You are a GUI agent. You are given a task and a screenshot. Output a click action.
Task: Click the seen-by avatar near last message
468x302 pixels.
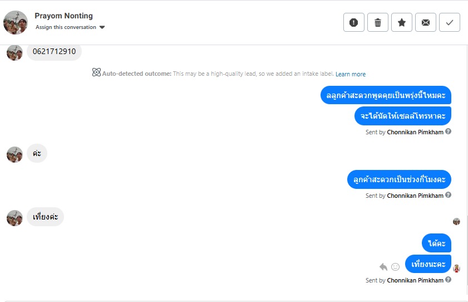(x=457, y=269)
